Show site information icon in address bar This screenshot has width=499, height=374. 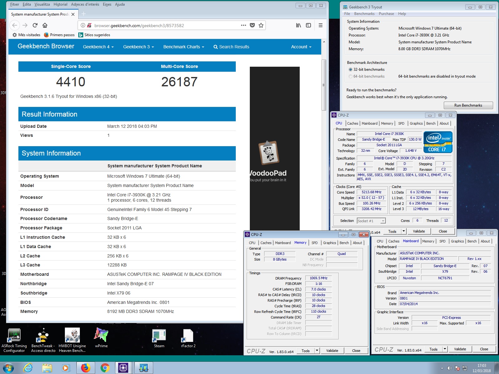83,26
